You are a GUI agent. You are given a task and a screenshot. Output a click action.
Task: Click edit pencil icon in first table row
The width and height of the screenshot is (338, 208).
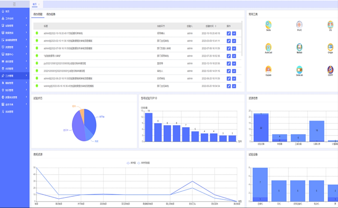[229, 34]
